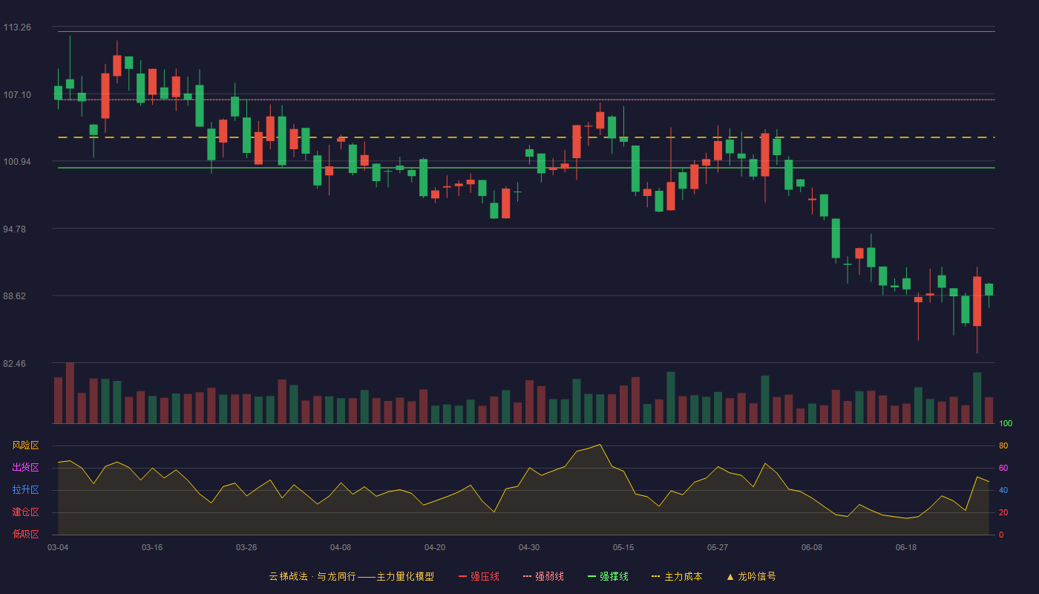Select the 建仓区 zone label

click(25, 512)
